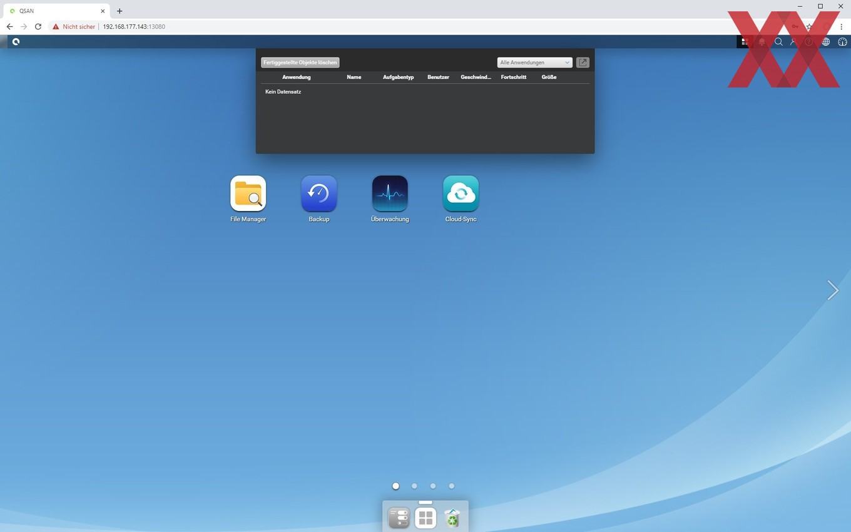Switch to the third desktop page dot

point(433,486)
